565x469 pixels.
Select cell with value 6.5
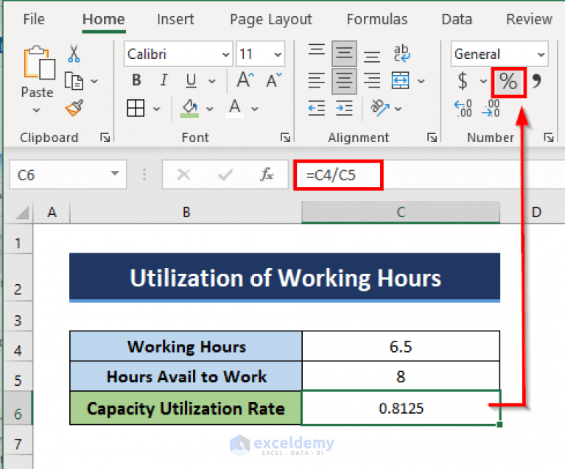[x=401, y=347]
